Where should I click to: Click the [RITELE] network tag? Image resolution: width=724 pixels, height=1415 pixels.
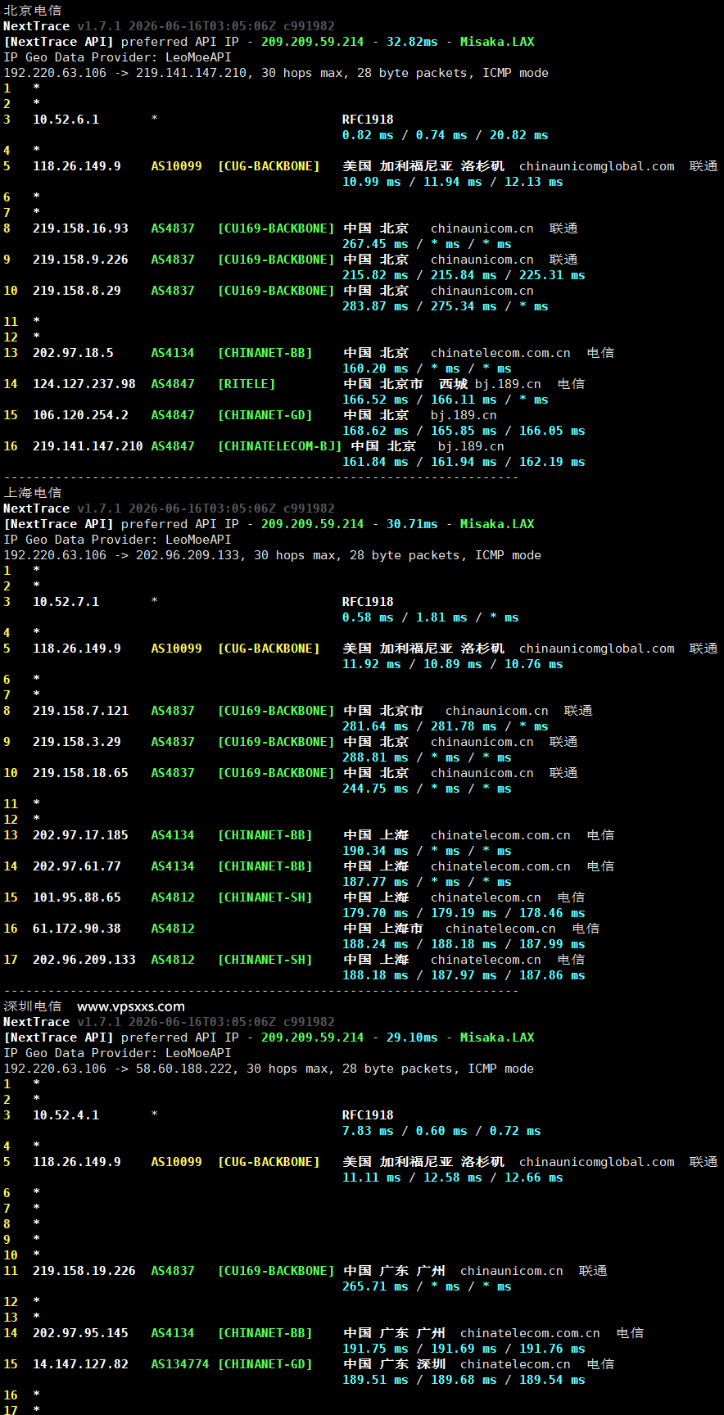click(247, 384)
